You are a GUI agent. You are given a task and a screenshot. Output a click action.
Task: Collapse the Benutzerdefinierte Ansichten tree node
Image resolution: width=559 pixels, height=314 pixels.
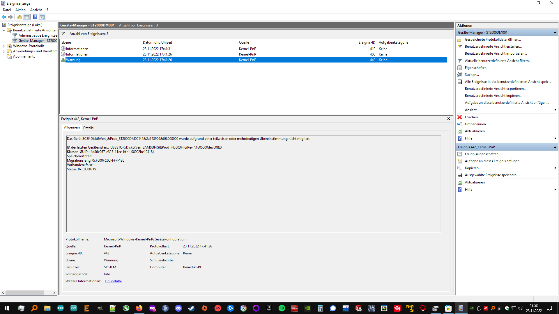click(3, 30)
